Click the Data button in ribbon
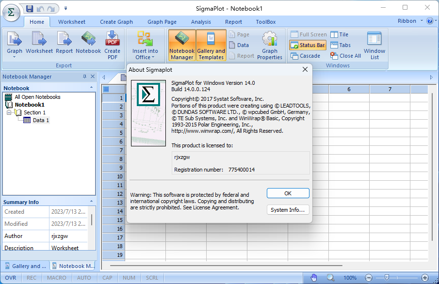This screenshot has height=284, width=439. coord(239,45)
